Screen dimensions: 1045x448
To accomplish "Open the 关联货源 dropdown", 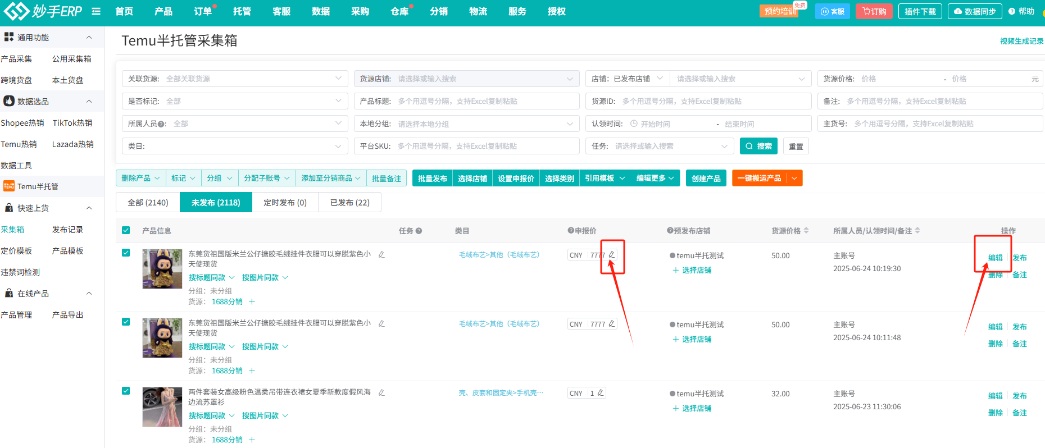I will (x=234, y=79).
